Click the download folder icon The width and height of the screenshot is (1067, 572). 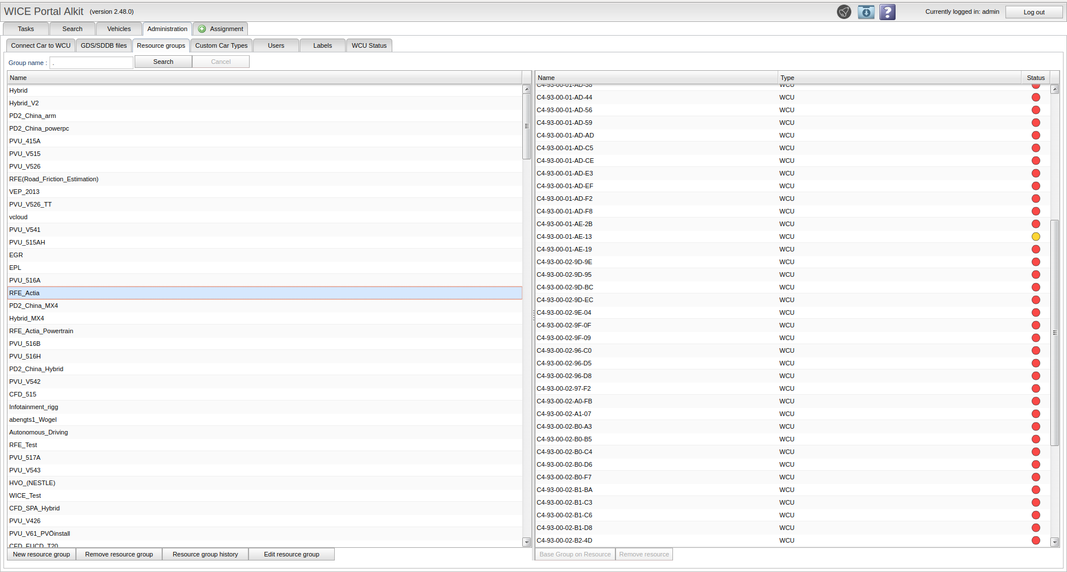(x=866, y=12)
